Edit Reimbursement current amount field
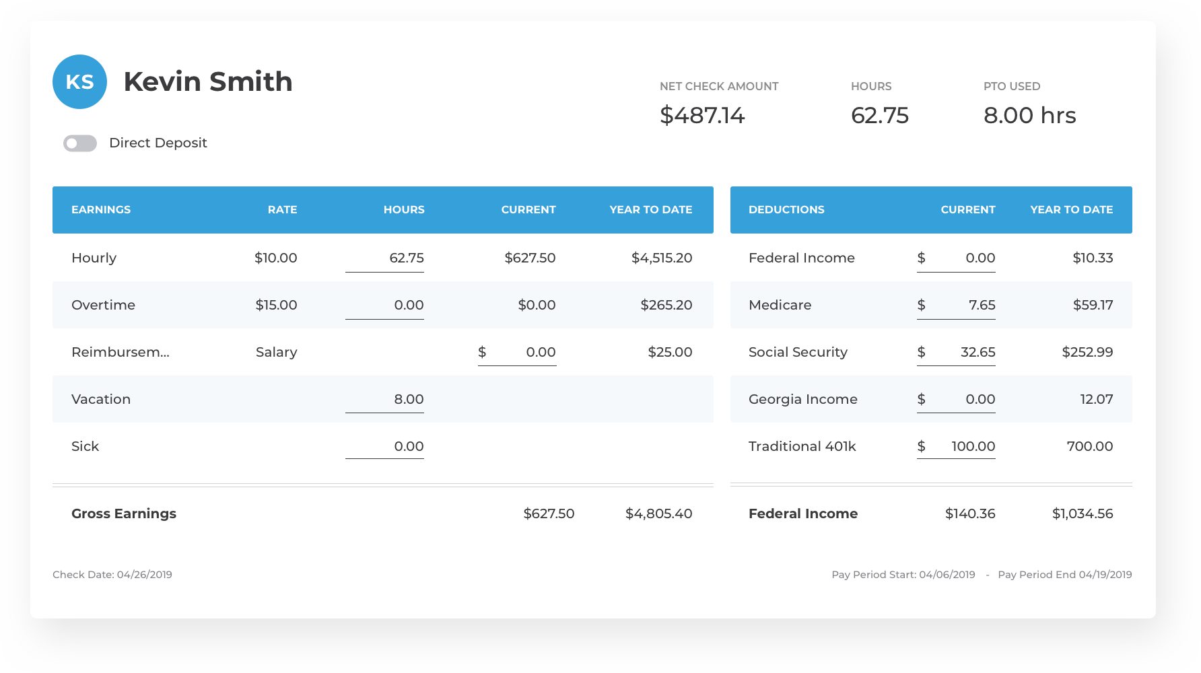 click(517, 353)
